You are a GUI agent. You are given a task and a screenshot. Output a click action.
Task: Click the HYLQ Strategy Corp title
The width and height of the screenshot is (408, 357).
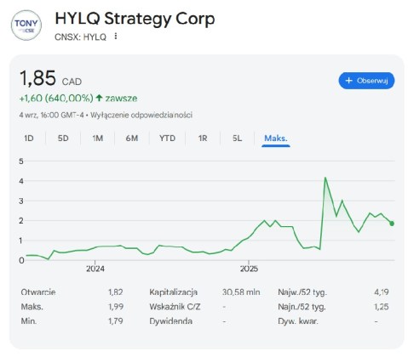pyautogui.click(x=135, y=19)
